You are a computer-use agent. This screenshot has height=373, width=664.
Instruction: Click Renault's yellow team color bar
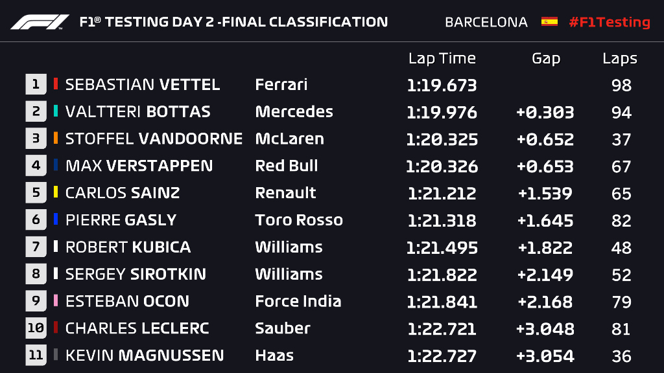pyautogui.click(x=56, y=193)
